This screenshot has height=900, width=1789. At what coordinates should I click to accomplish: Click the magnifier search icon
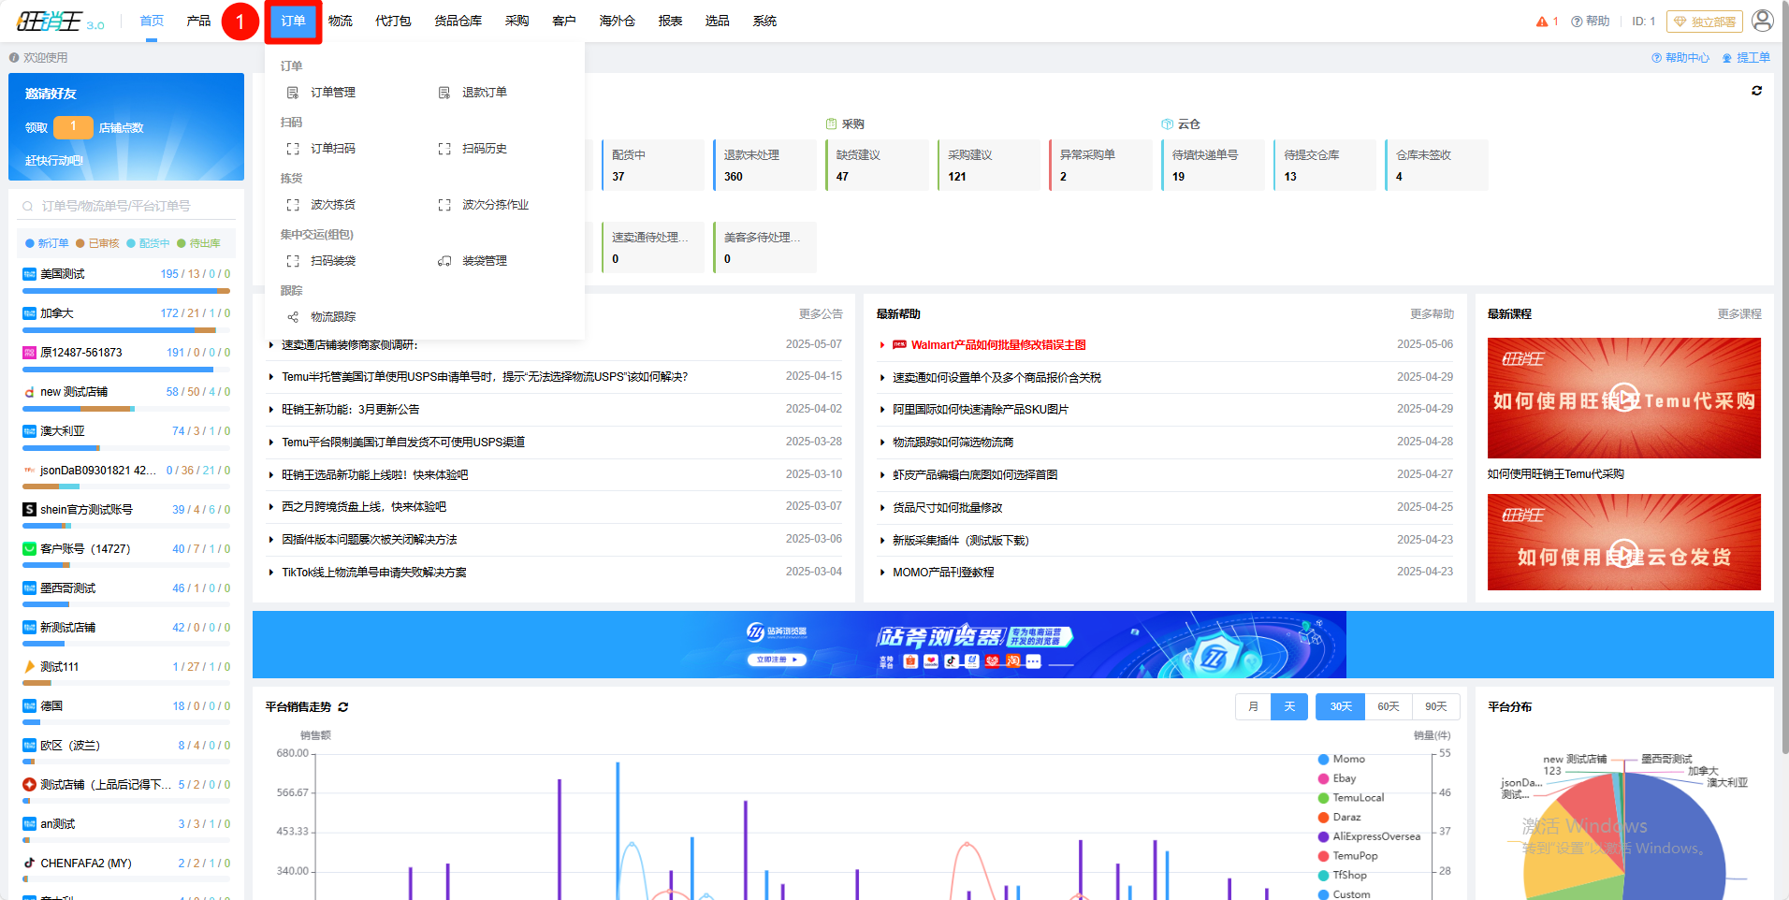point(28,206)
